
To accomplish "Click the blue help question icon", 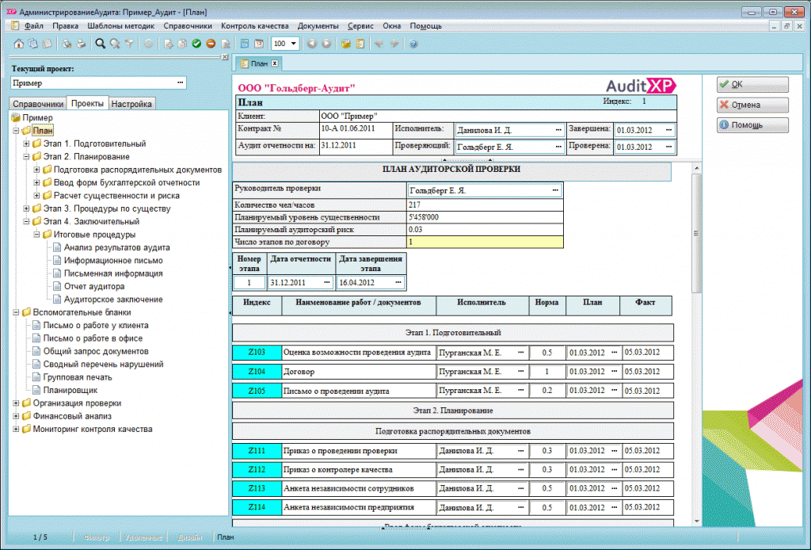I will click(x=413, y=44).
